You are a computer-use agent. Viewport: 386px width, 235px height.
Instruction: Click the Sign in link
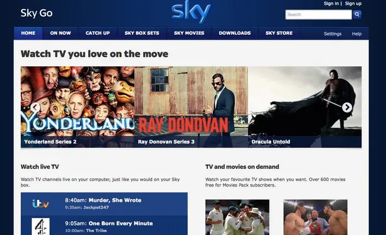click(x=331, y=4)
